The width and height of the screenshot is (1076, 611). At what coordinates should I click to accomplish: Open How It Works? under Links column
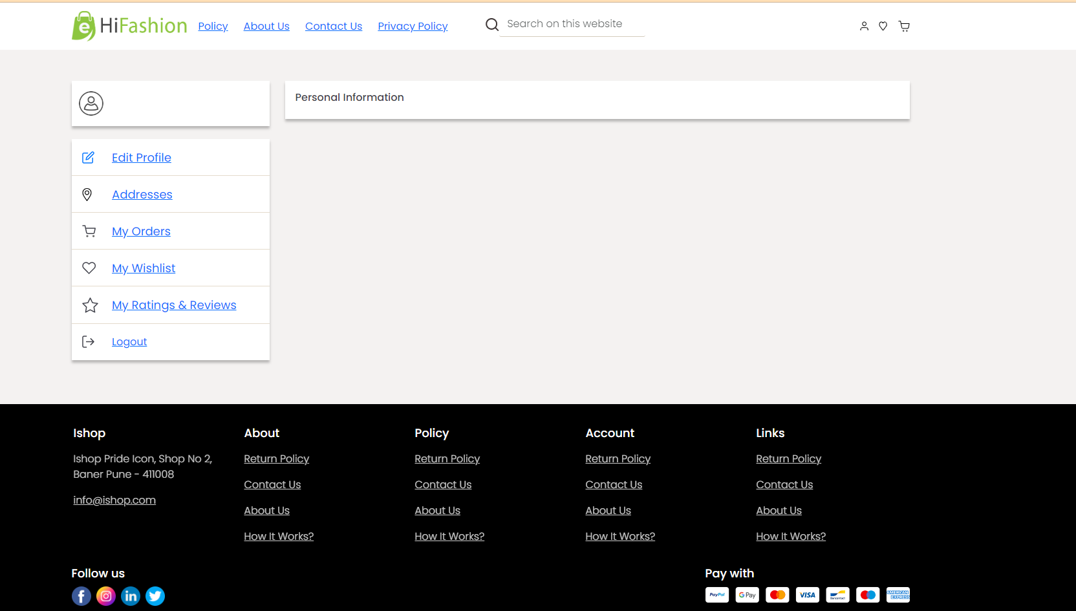click(x=791, y=536)
